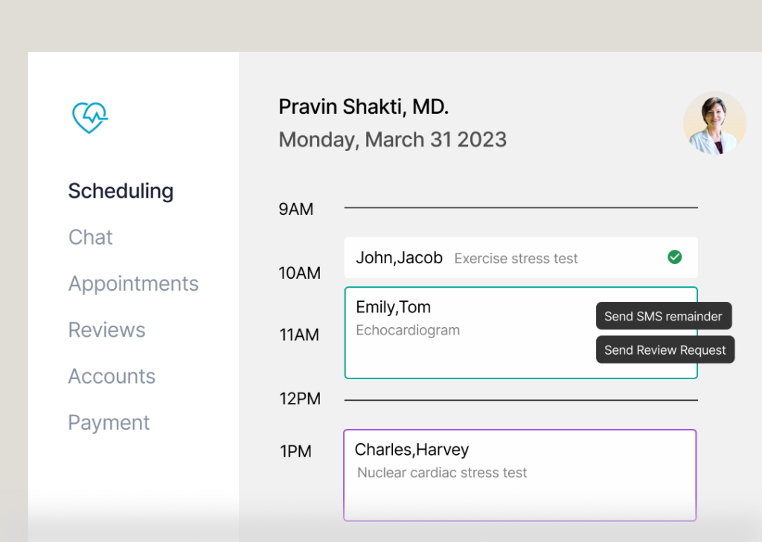The image size is (762, 542).
Task: Select Appointments from the sidebar
Action: click(x=133, y=283)
